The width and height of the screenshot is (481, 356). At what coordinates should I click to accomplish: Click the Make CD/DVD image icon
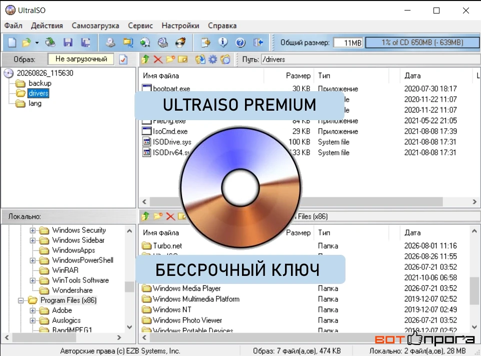tap(110, 43)
